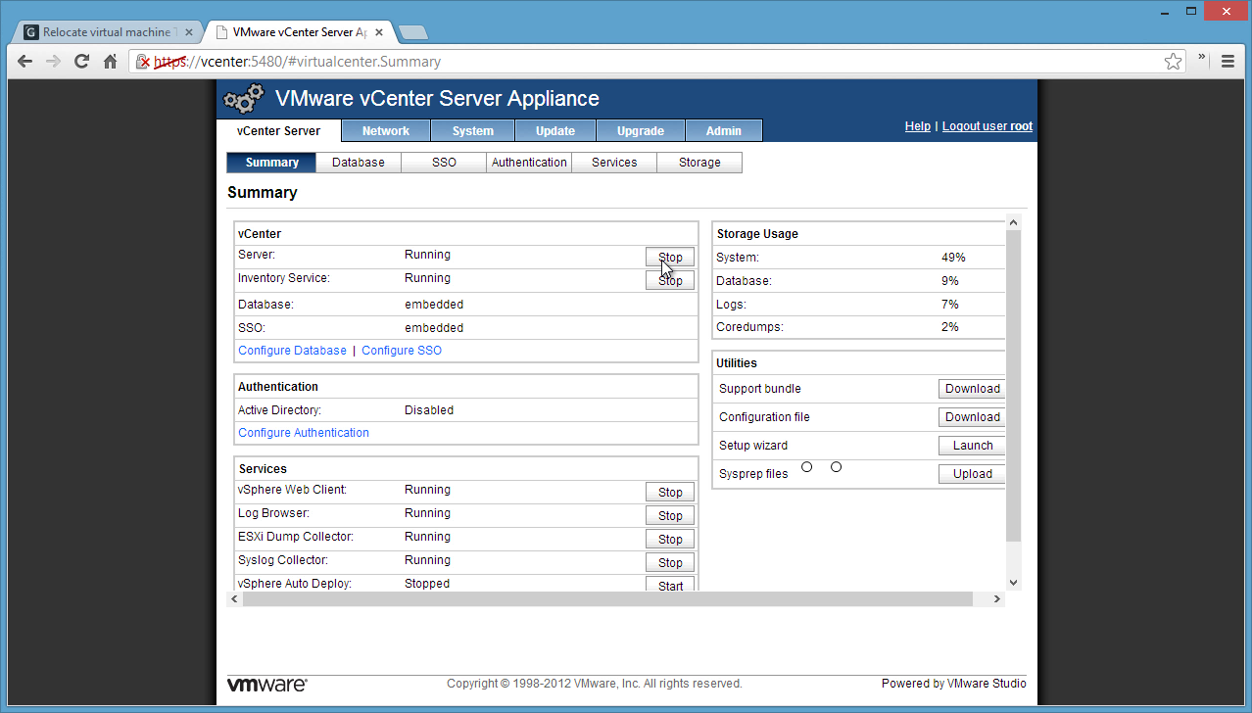
Task: Stop the vCenter Server service
Action: pyautogui.click(x=670, y=258)
